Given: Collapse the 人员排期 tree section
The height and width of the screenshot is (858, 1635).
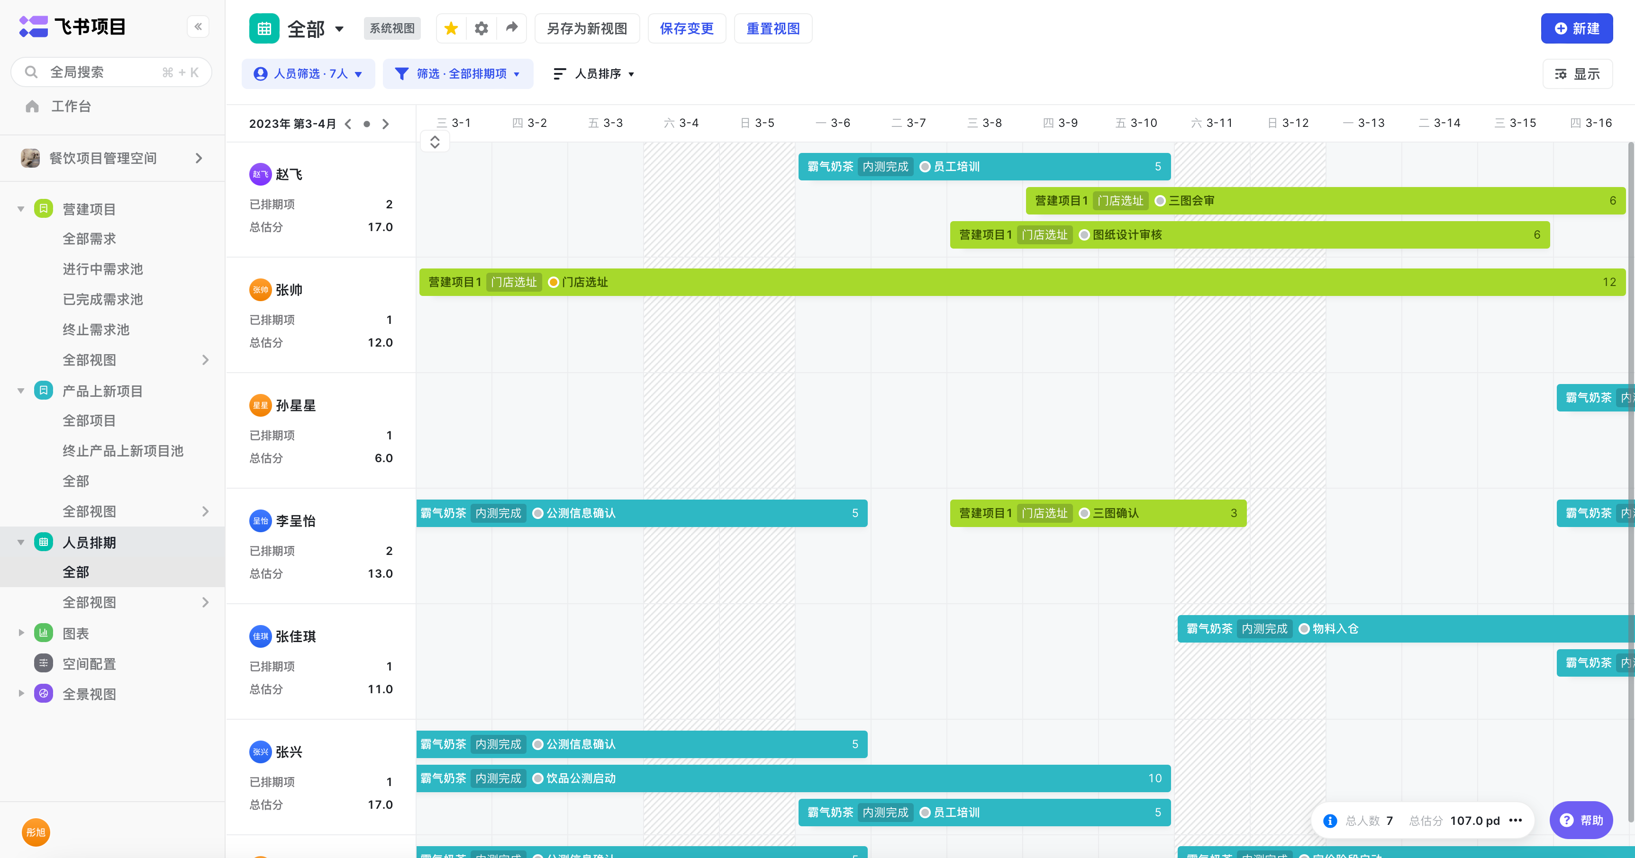Looking at the screenshot, I should click(20, 542).
